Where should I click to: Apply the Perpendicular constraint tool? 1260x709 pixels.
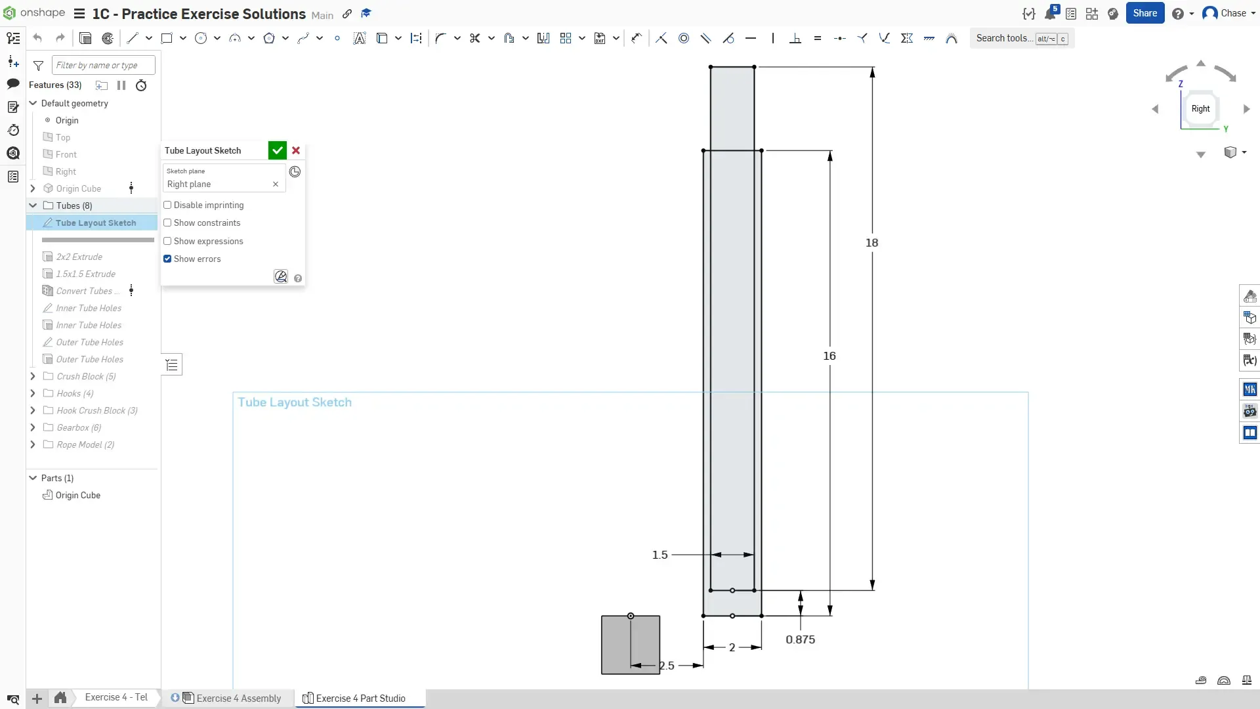pos(795,38)
